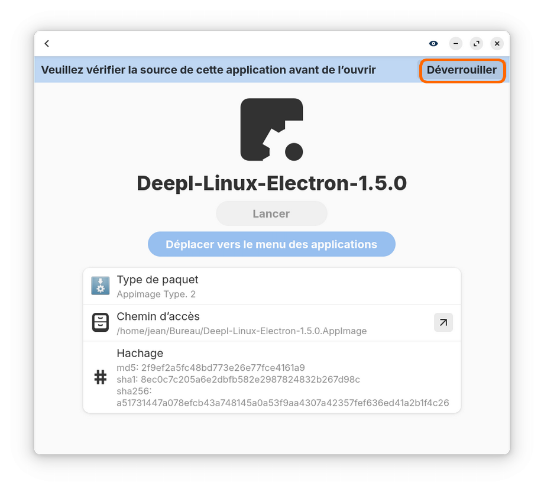
Task: Click the file cabinet path icon
Action: (x=101, y=322)
